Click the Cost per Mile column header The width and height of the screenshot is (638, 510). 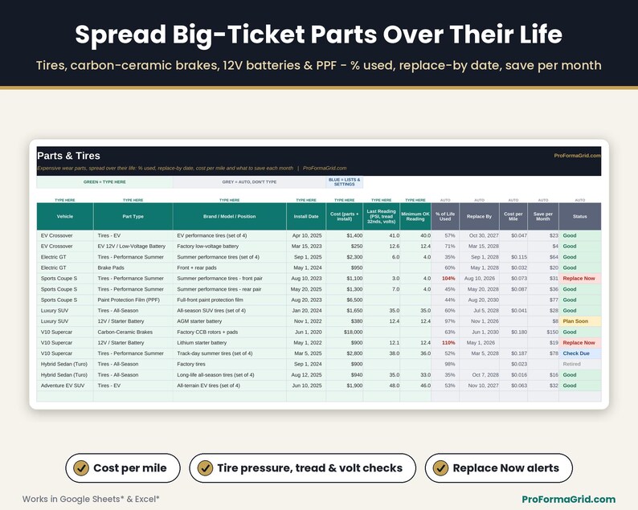(513, 216)
